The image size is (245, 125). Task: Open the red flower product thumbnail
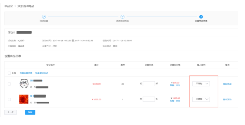[x=24, y=99]
